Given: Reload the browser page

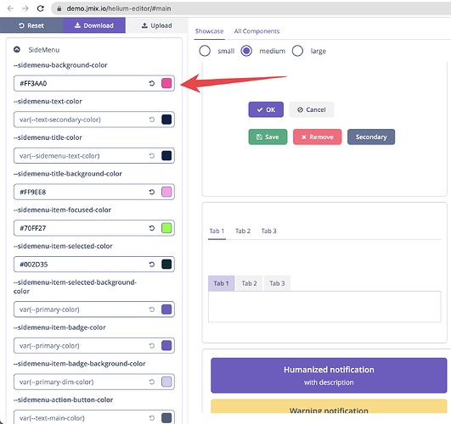Looking at the screenshot, I should tap(41, 8).
